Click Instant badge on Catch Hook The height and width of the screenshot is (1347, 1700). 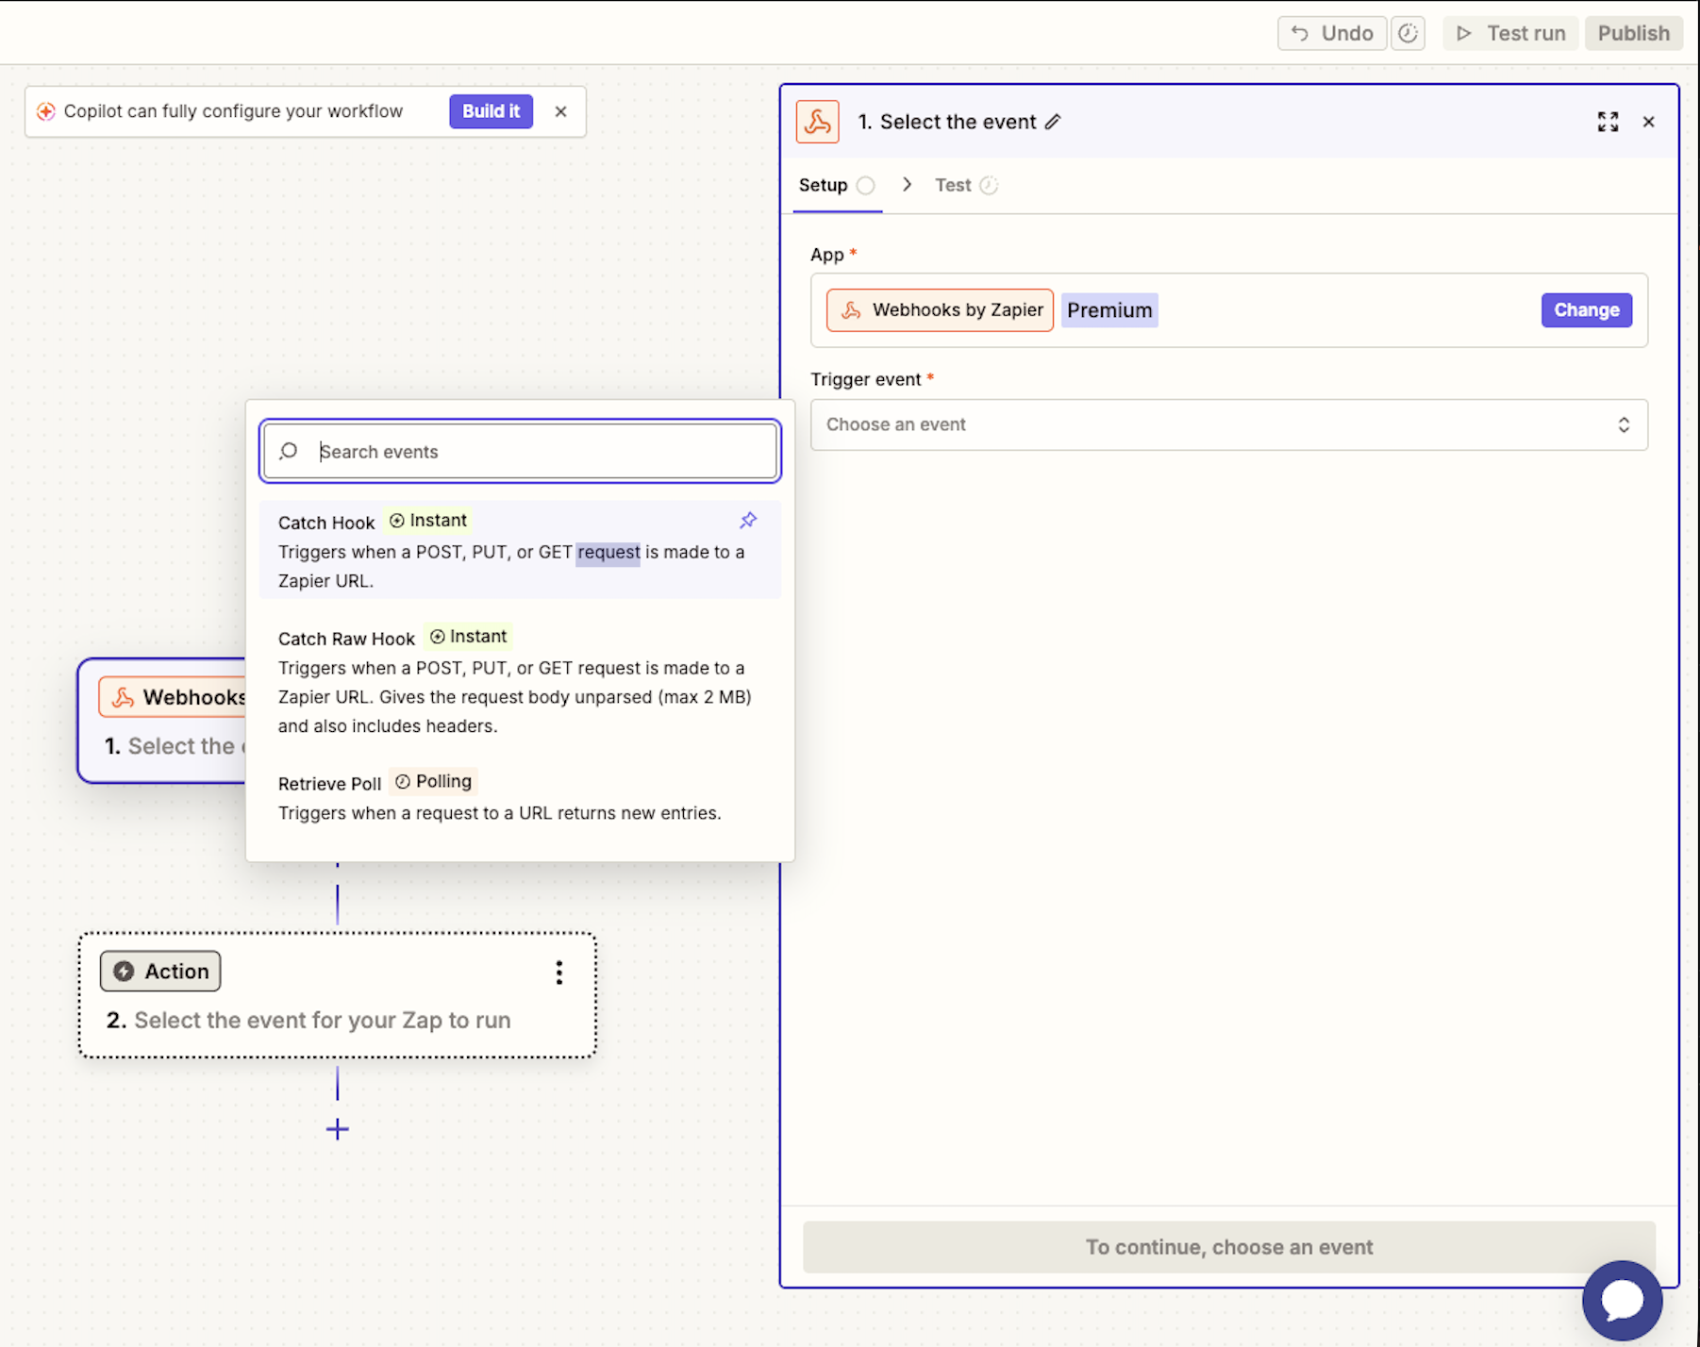(428, 521)
